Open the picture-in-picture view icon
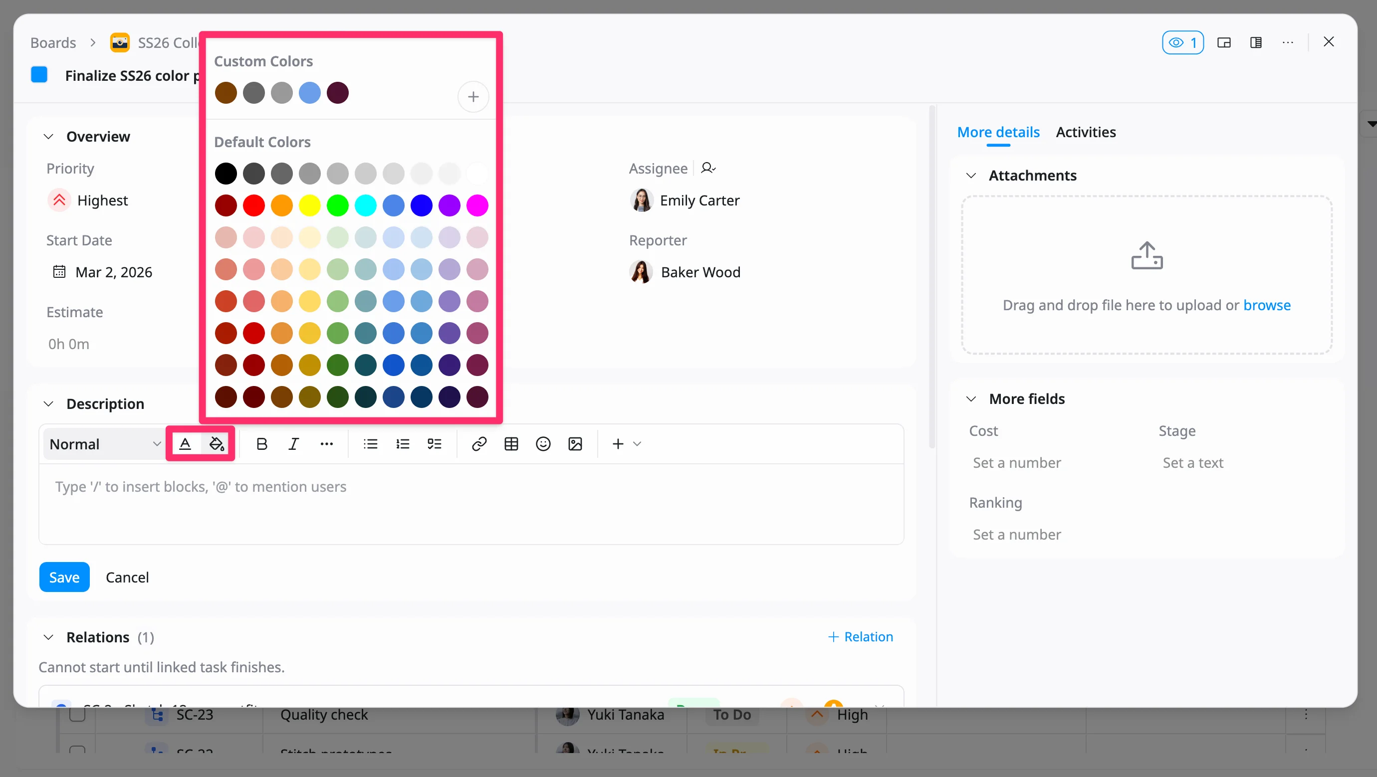This screenshot has height=777, width=1377. [x=1224, y=42]
